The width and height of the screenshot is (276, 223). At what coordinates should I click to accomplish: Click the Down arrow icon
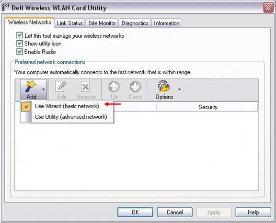pos(135,87)
